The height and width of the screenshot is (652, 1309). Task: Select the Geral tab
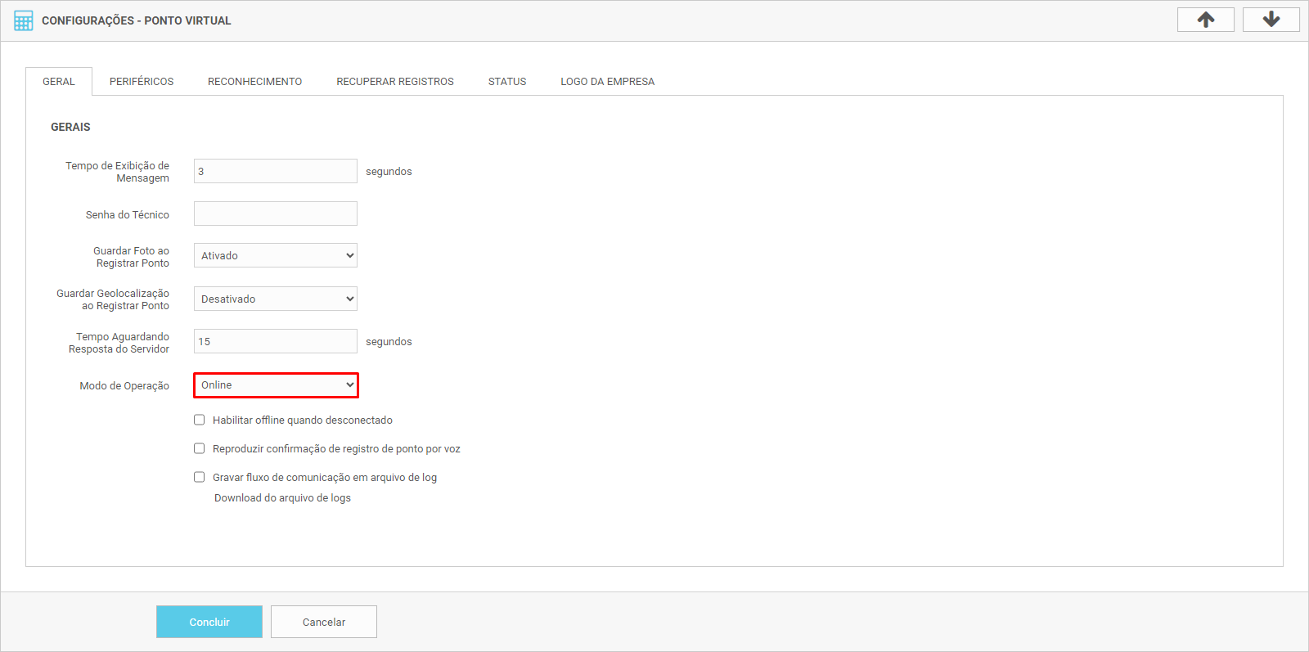59,82
